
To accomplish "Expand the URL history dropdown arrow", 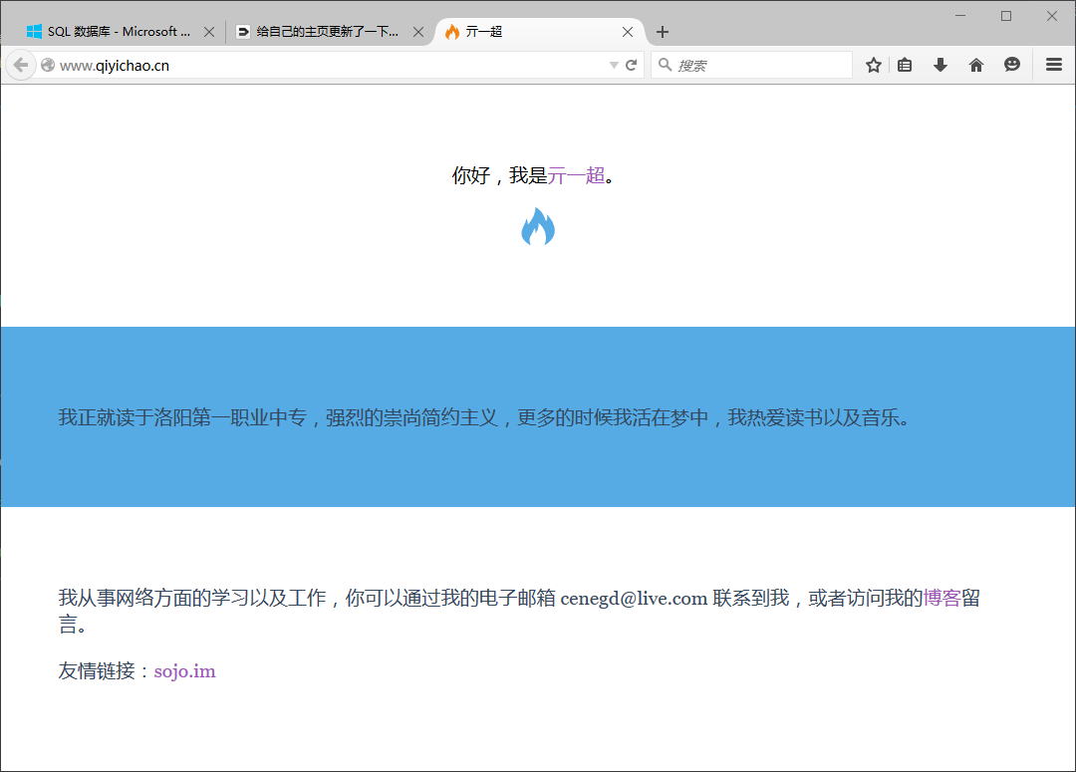I will tap(614, 66).
